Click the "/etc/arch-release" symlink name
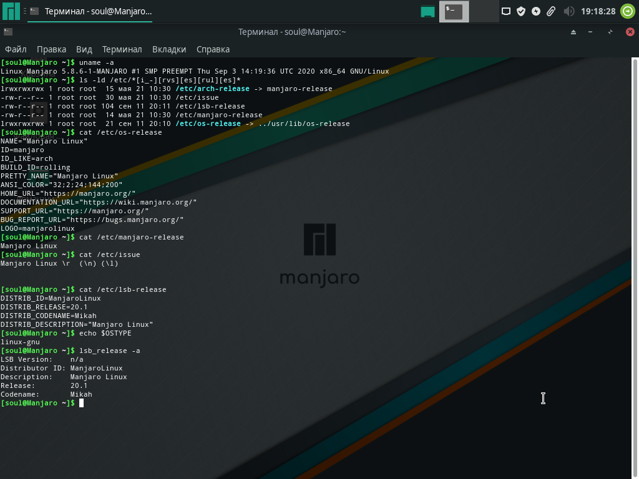 pyautogui.click(x=212, y=89)
